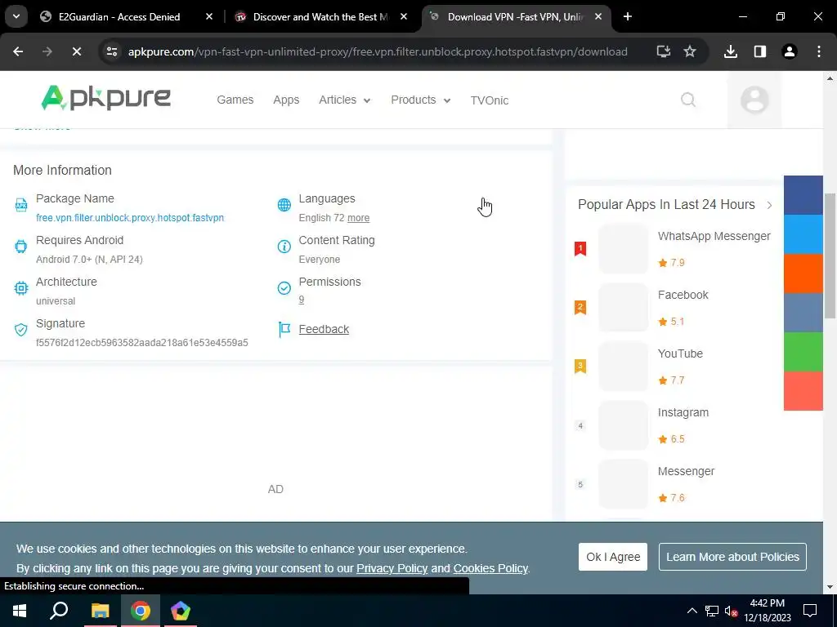Open YouTube in popular apps list
Image resolution: width=837 pixels, height=627 pixels.
coord(680,354)
